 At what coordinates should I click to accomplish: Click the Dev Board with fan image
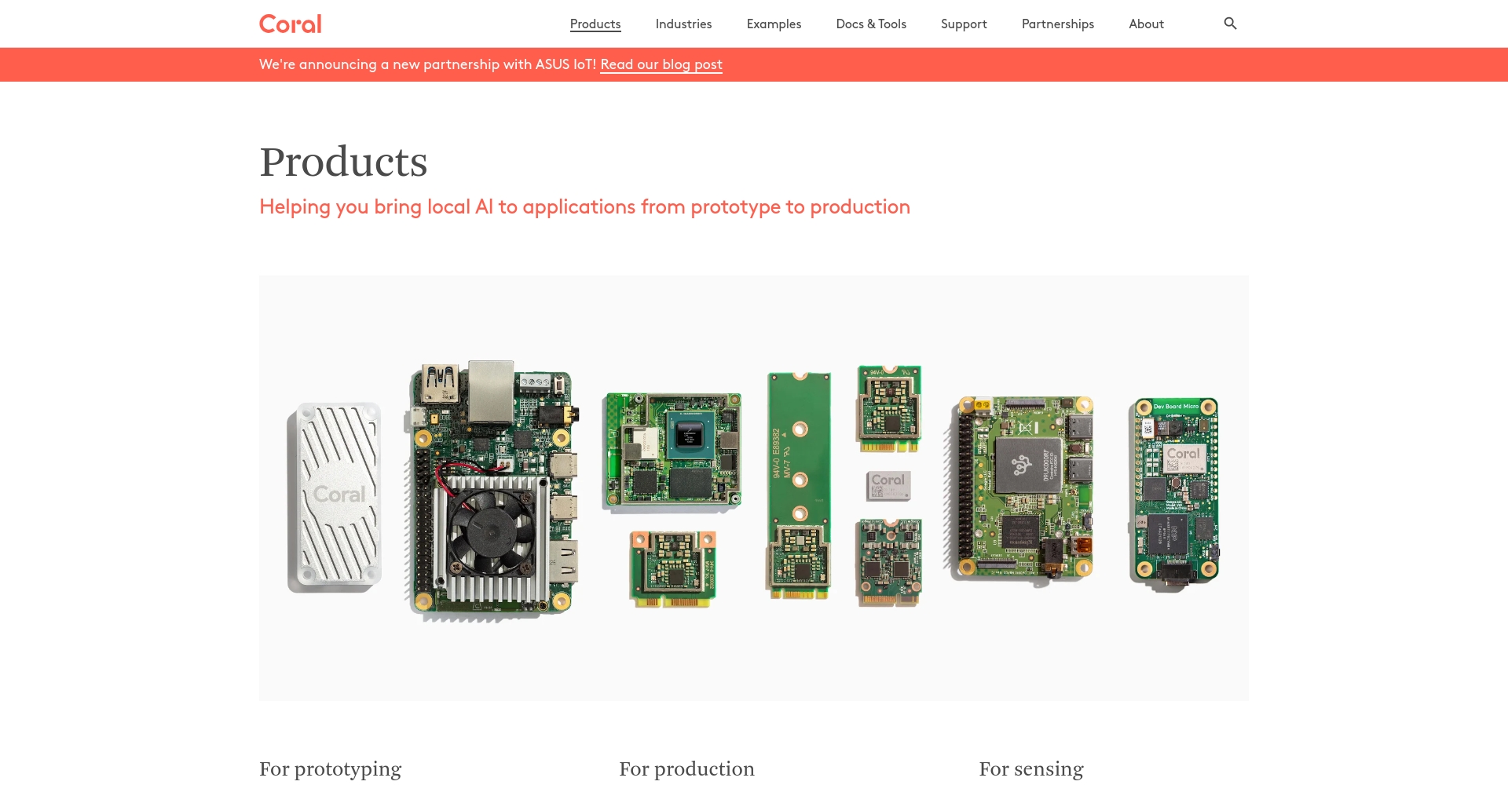(x=492, y=491)
